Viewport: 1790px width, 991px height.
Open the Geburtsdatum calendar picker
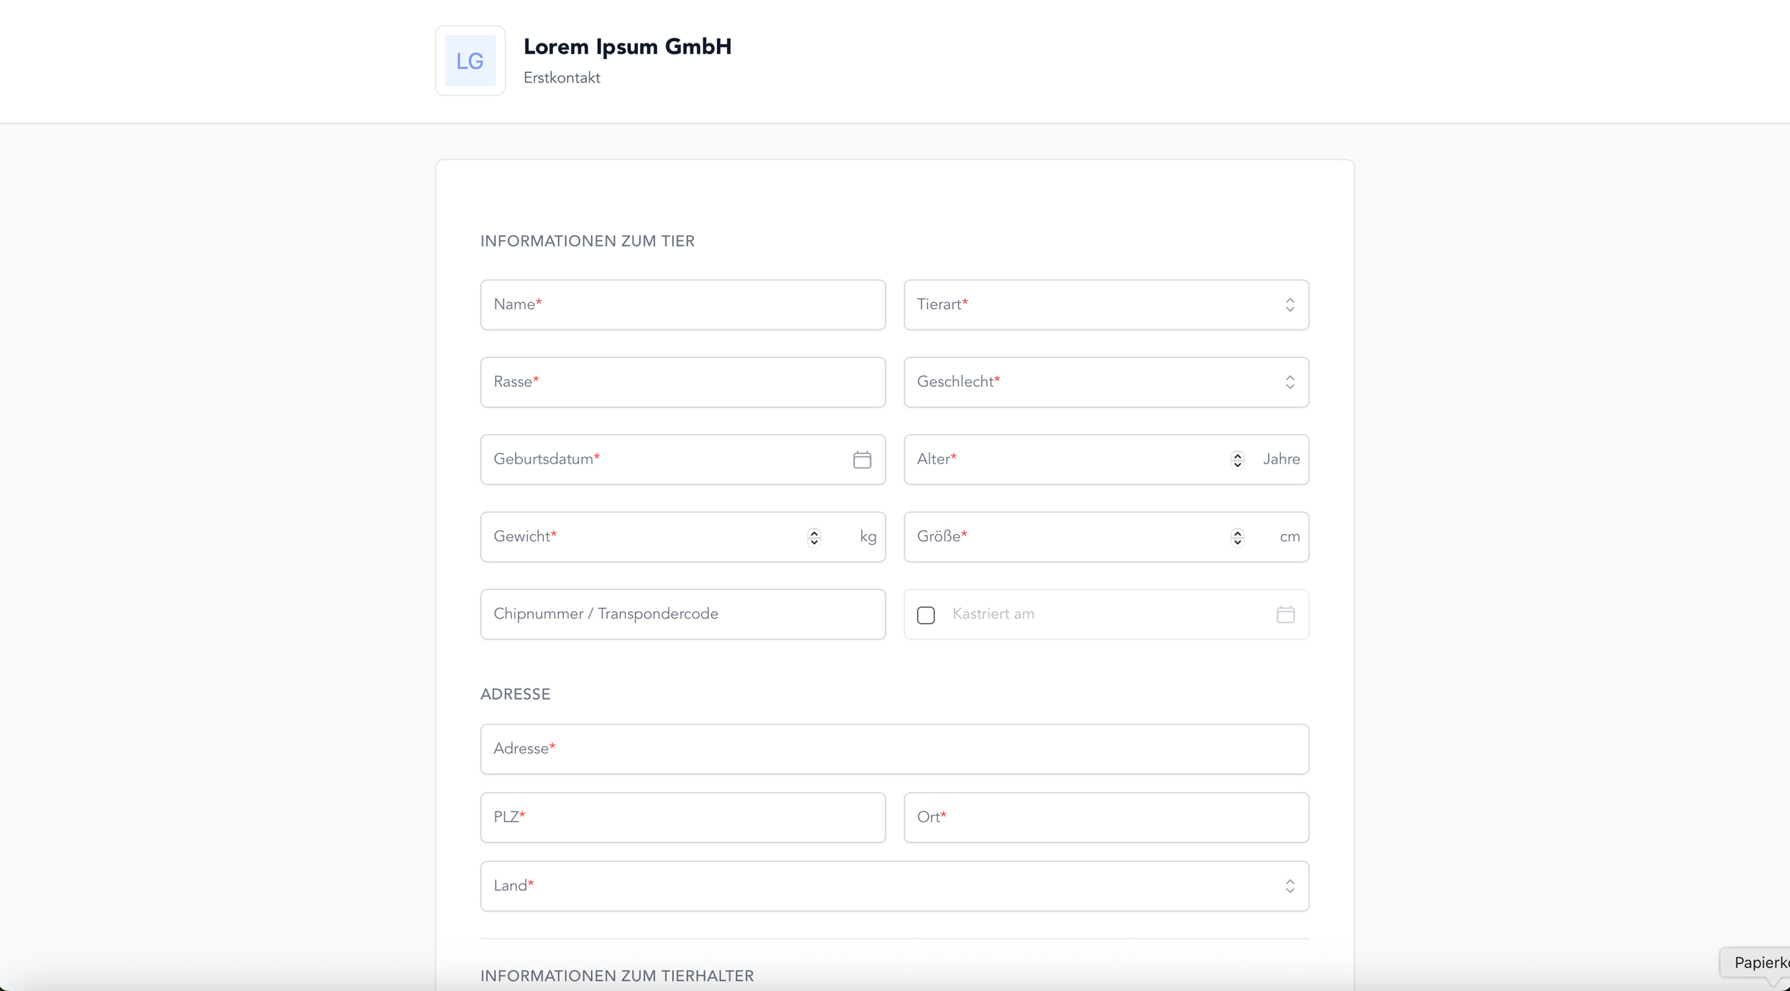(861, 459)
